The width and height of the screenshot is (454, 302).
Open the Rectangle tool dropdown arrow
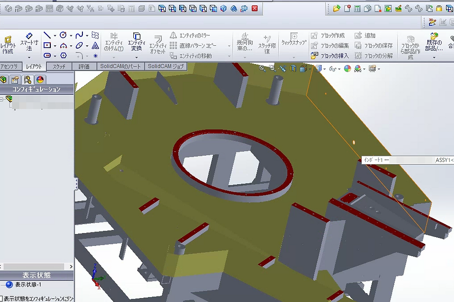(x=55, y=46)
